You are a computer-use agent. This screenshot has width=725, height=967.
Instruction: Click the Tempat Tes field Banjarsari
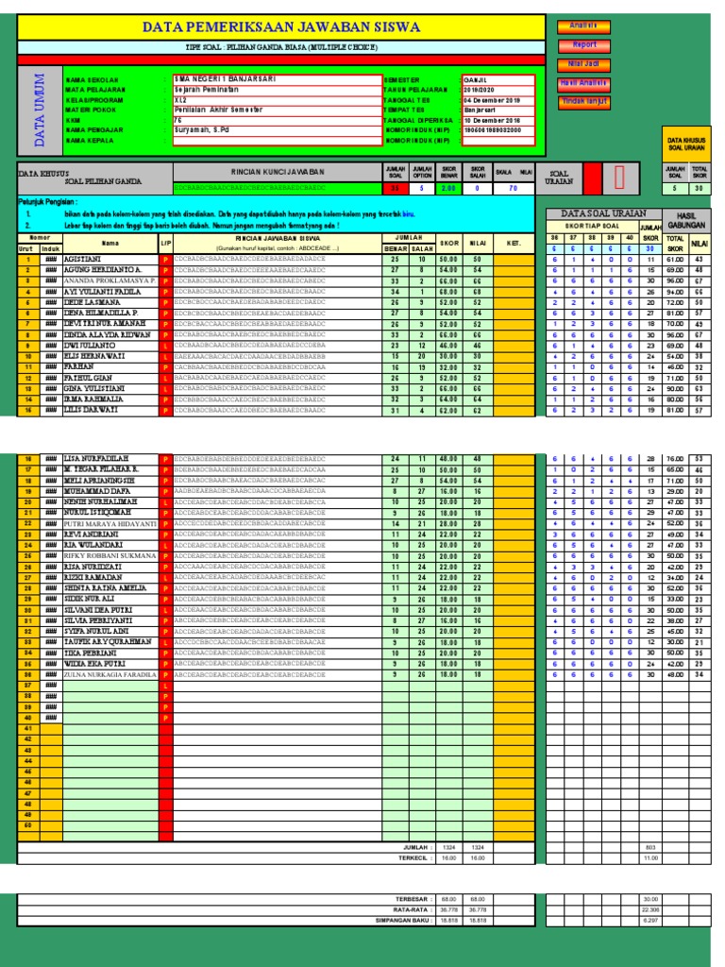[x=498, y=110]
